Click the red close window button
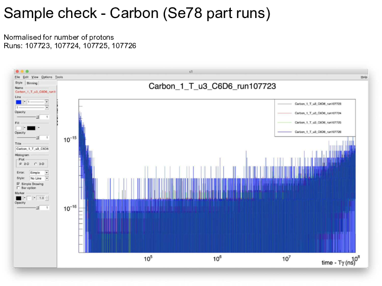382x286 pixels. pos(18,71)
